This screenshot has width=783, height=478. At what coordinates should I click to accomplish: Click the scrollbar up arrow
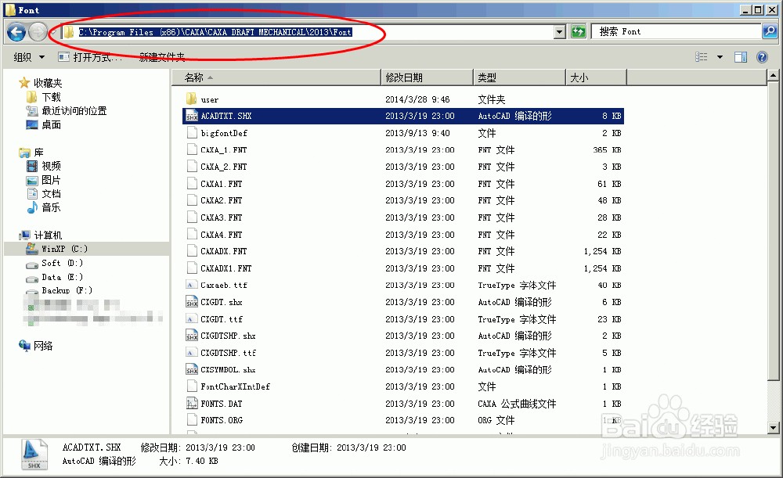773,76
